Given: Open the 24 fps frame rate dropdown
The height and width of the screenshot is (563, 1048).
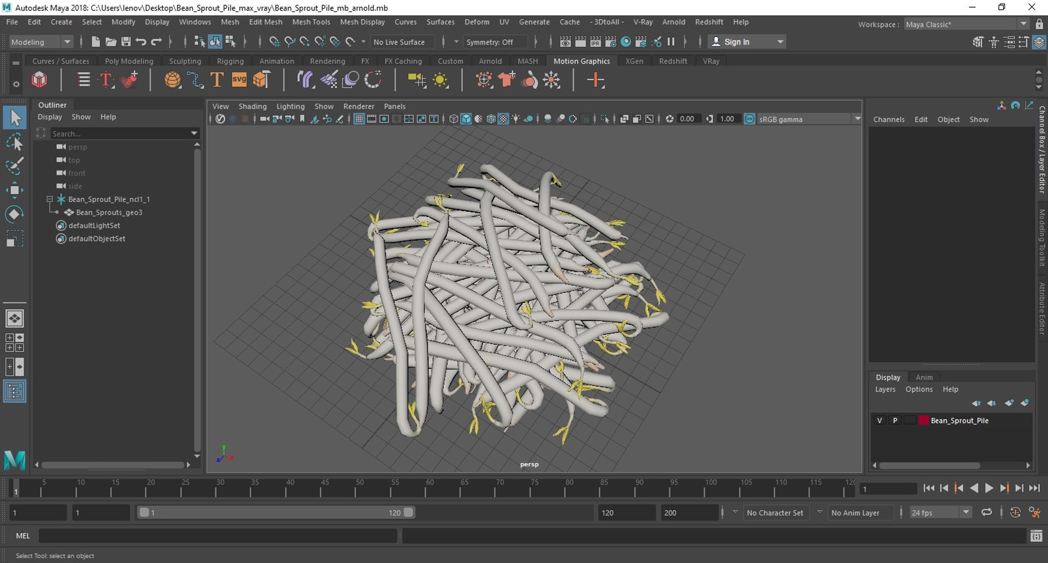Looking at the screenshot, I should tap(940, 512).
